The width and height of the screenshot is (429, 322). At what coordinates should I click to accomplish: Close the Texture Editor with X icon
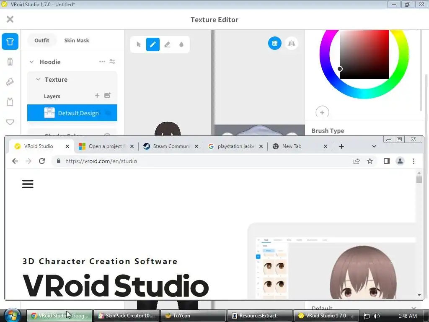pos(10,19)
